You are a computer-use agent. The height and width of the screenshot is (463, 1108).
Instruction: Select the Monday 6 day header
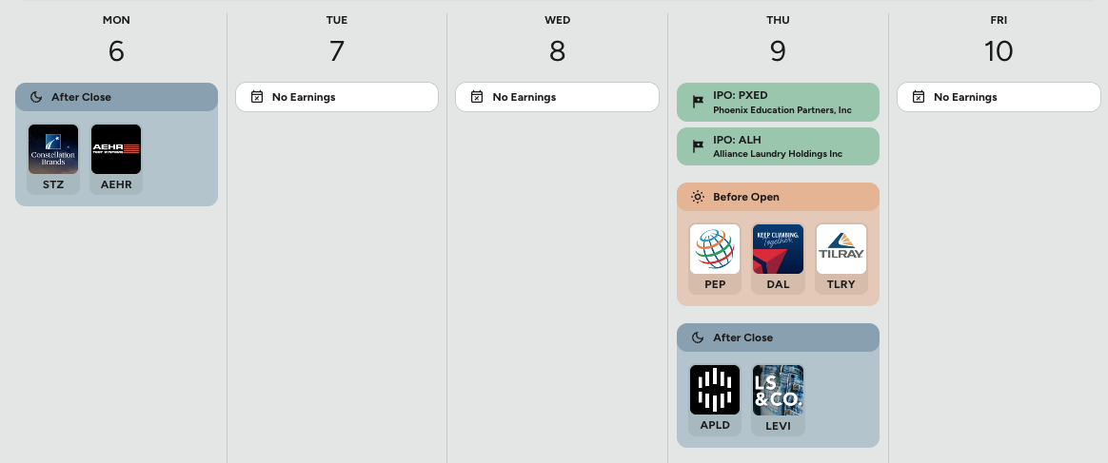click(x=116, y=40)
